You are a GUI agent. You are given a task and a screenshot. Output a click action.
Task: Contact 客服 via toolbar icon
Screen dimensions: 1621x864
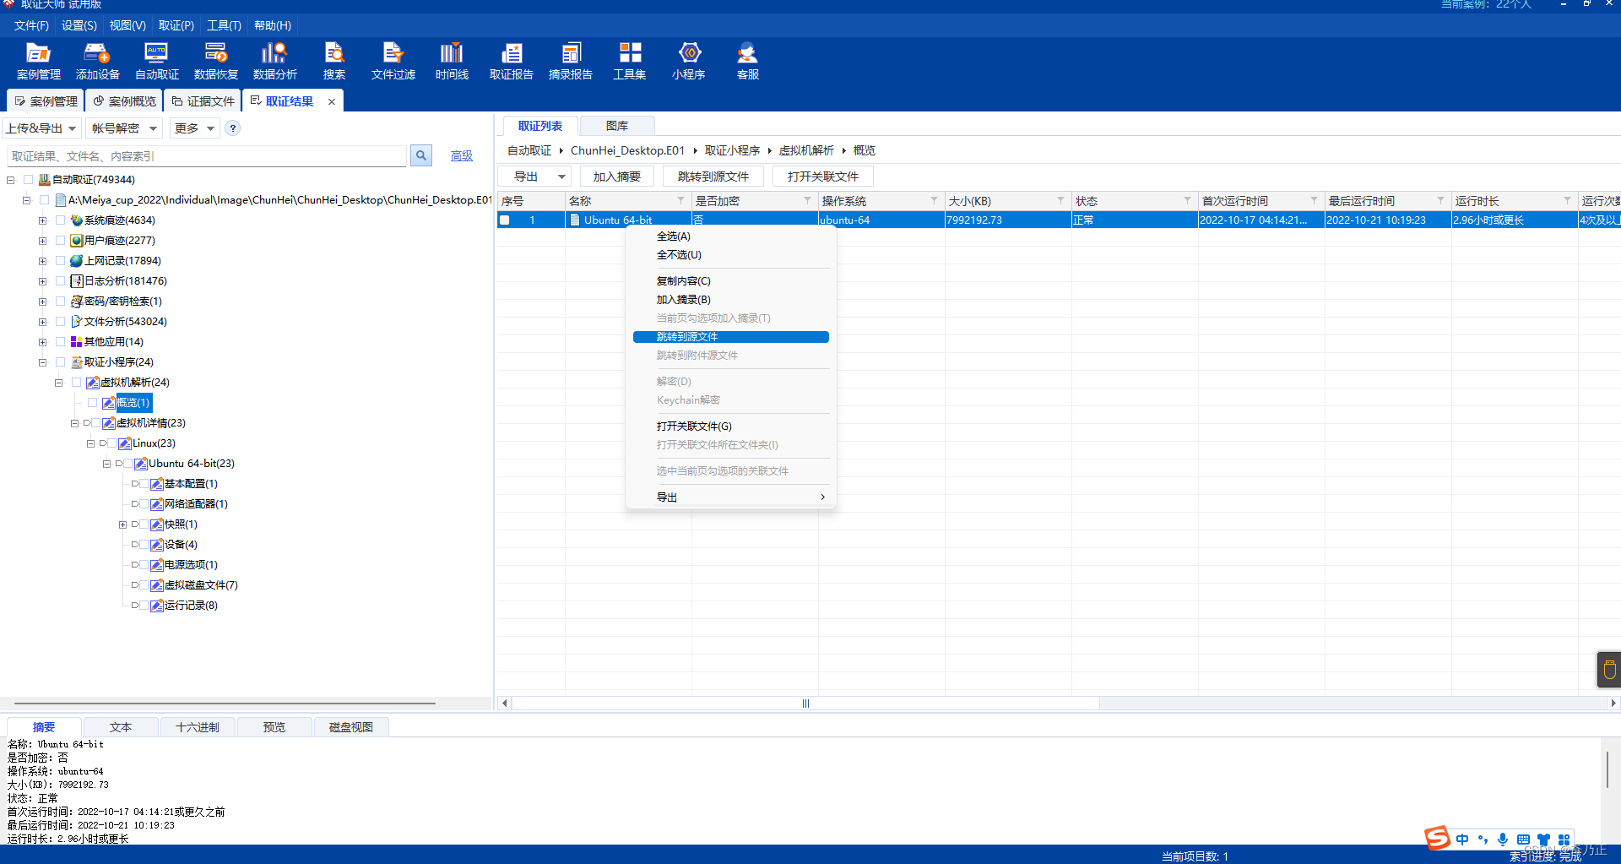pos(748,61)
